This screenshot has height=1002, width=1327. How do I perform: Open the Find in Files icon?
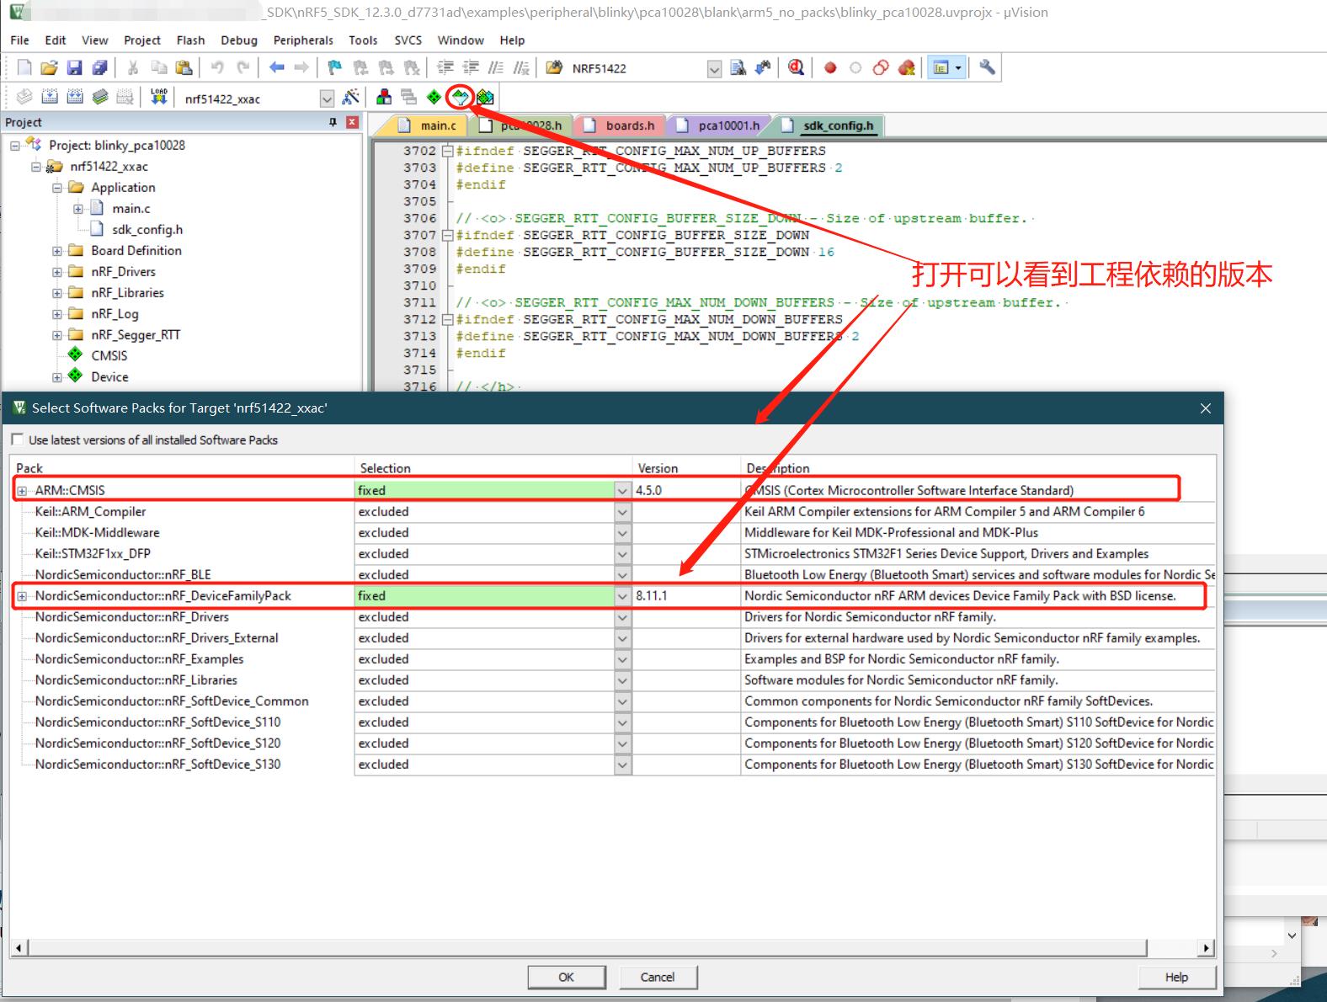click(554, 68)
